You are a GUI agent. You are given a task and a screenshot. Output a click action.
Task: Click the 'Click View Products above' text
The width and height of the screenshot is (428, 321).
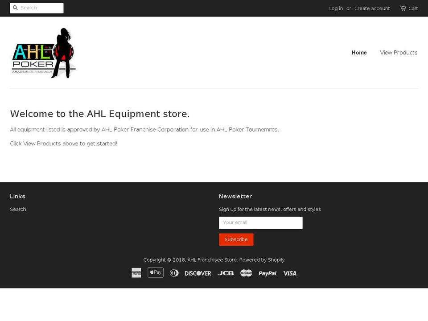click(x=64, y=144)
